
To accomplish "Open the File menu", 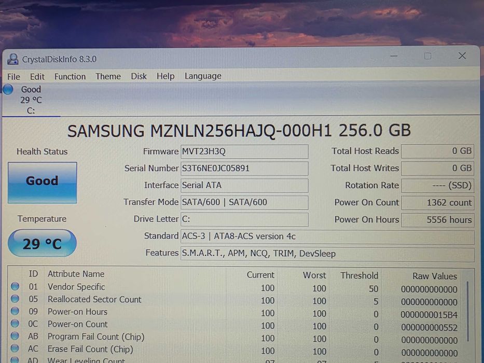I will point(13,77).
